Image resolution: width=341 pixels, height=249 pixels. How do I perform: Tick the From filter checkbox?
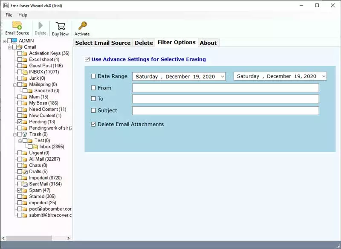93,88
